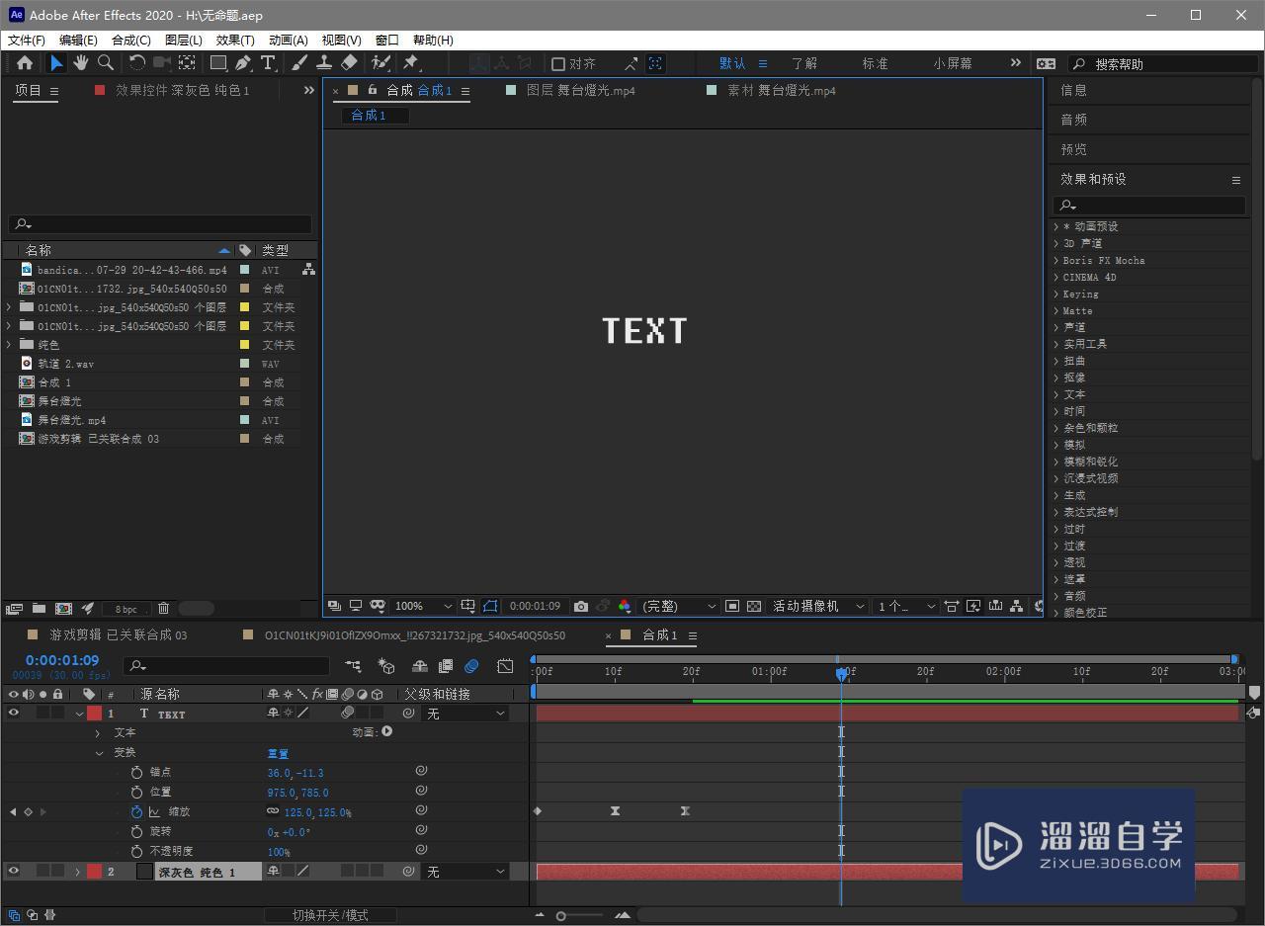Viewport: 1265px width, 926px height.
Task: Open the Graph Editor in timeline
Action: [x=505, y=666]
